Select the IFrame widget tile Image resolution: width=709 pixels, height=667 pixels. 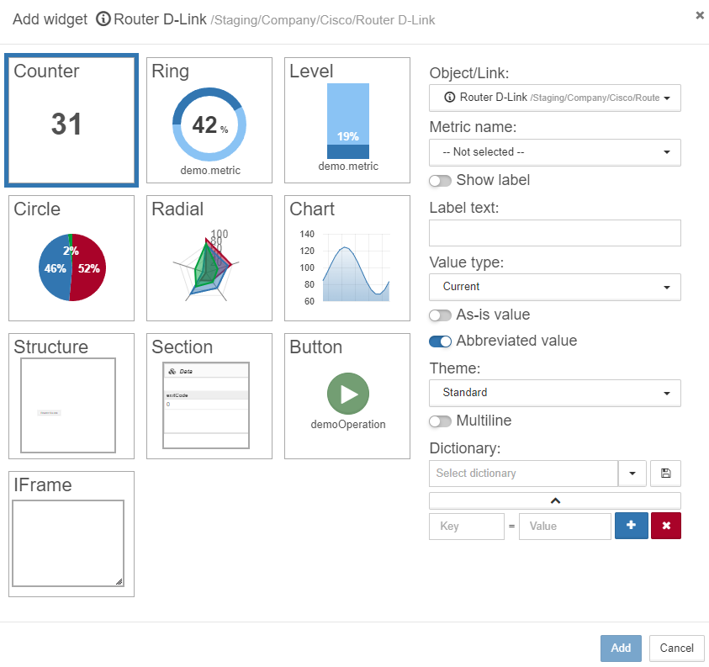tap(71, 534)
